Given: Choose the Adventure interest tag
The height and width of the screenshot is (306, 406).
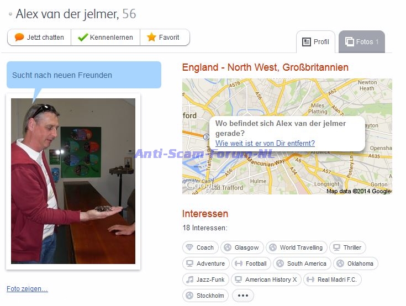Looking at the screenshot, I should 205,263.
